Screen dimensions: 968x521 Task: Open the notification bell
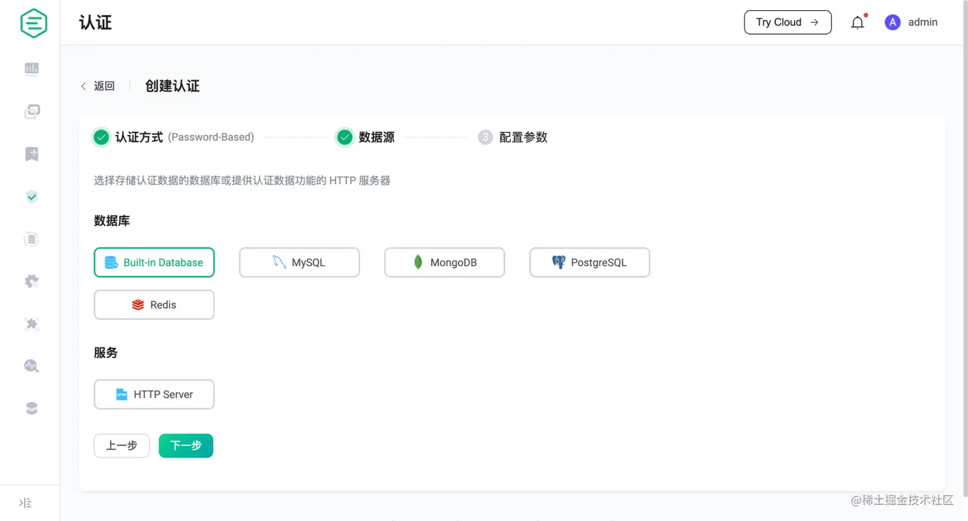tap(857, 22)
